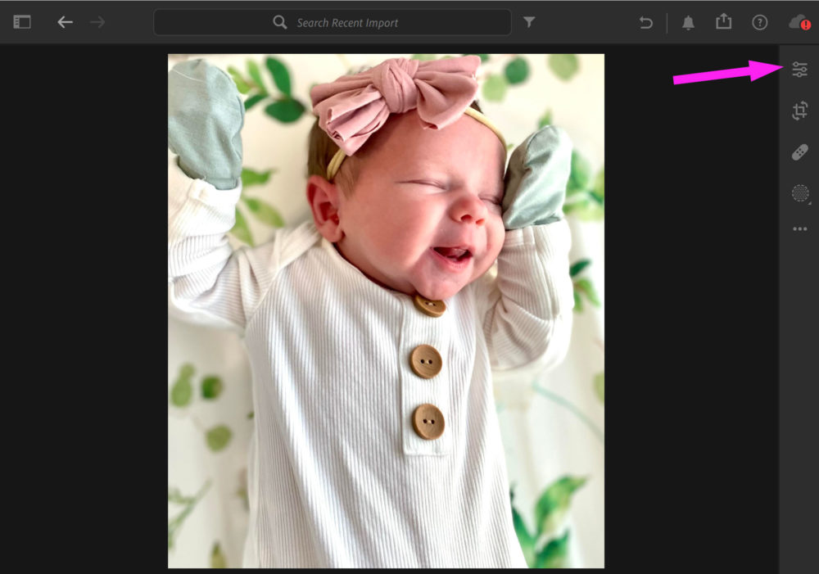Screen dimensions: 819x574
Task: Click the undo arrow icon
Action: 646,22
